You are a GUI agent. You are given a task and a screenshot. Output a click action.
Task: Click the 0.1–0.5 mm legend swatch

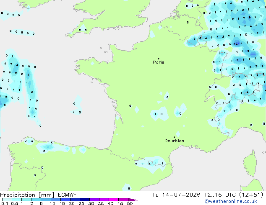tap(7, 200)
